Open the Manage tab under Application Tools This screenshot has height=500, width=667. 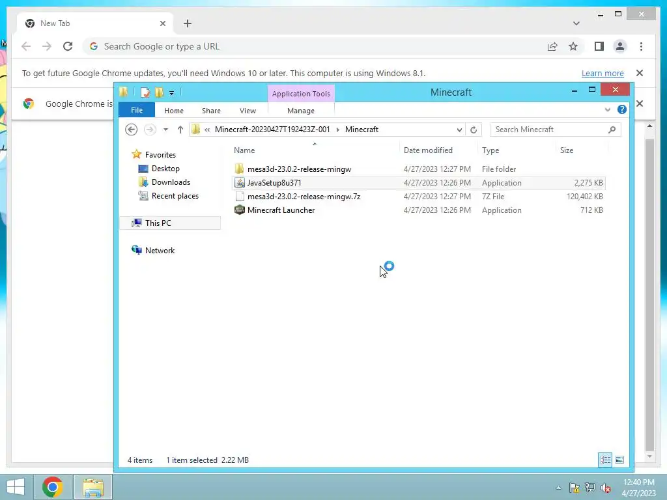pyautogui.click(x=301, y=111)
